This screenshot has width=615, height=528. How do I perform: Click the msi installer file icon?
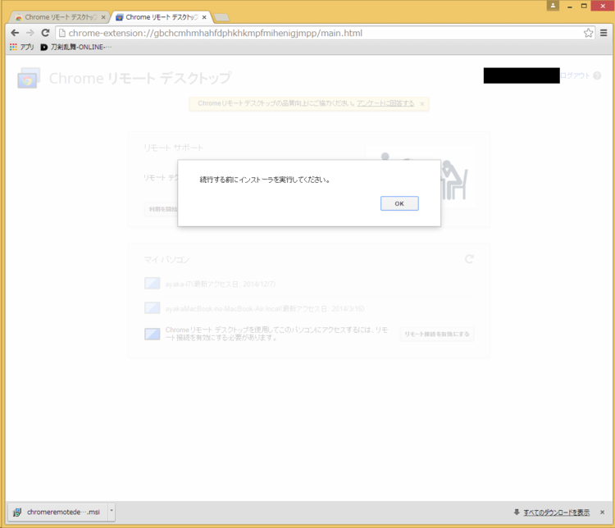click(x=17, y=512)
